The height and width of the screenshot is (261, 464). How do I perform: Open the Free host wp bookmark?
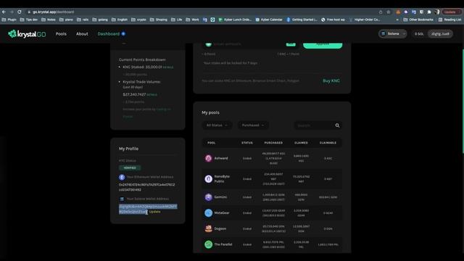[333, 20]
